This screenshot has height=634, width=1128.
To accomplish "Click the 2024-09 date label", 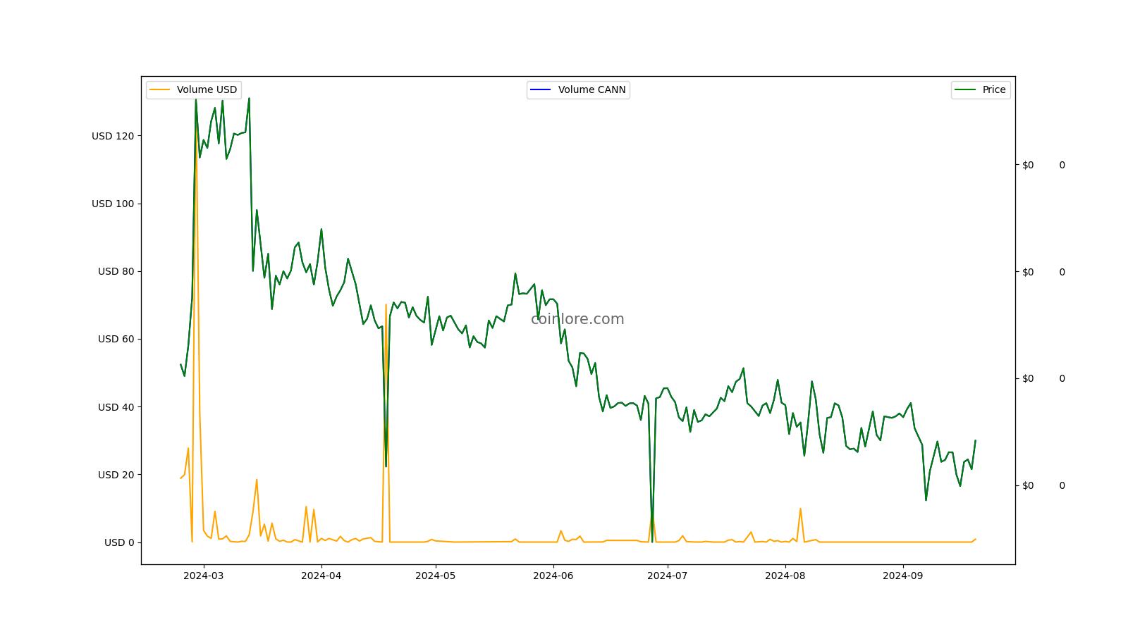I will [x=903, y=576].
